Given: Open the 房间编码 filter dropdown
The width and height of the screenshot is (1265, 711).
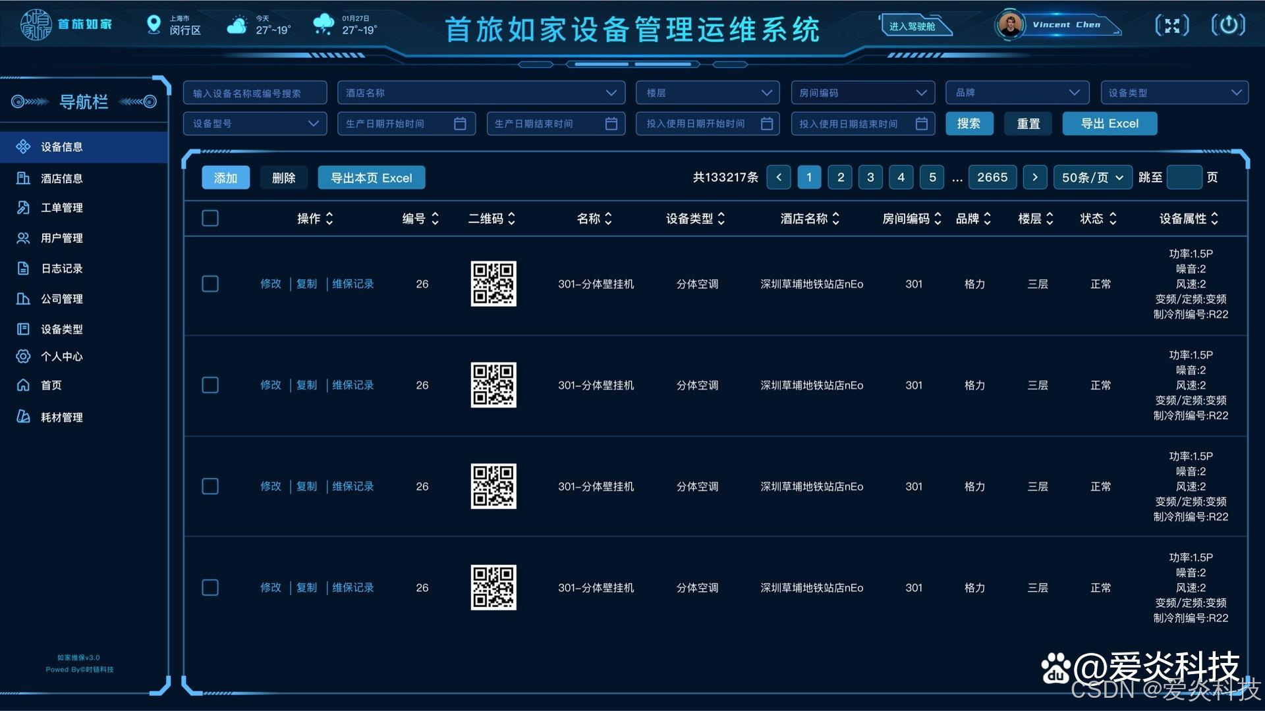Looking at the screenshot, I should [x=862, y=93].
